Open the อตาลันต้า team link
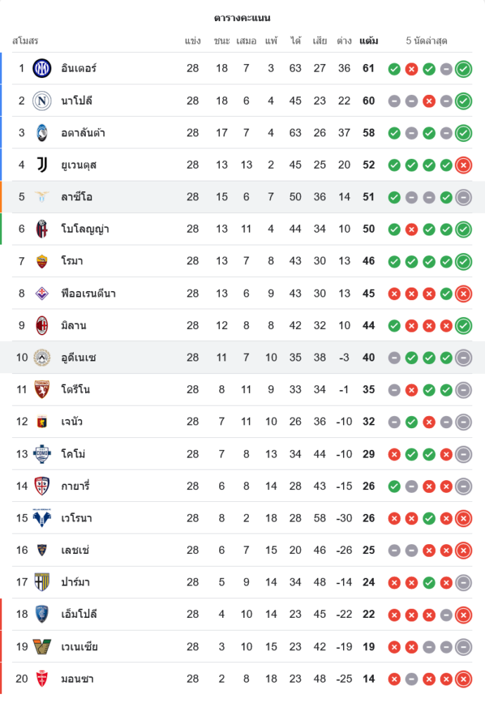Viewport: 485px width, 703px height. click(83, 133)
